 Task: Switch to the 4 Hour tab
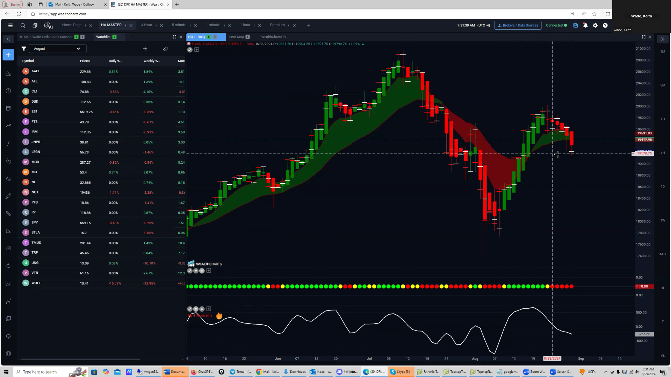pos(146,25)
